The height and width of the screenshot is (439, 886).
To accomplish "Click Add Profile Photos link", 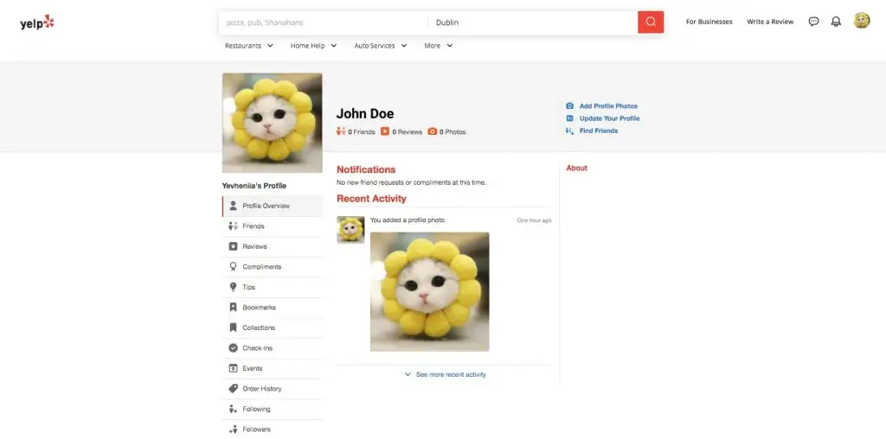I will click(608, 106).
